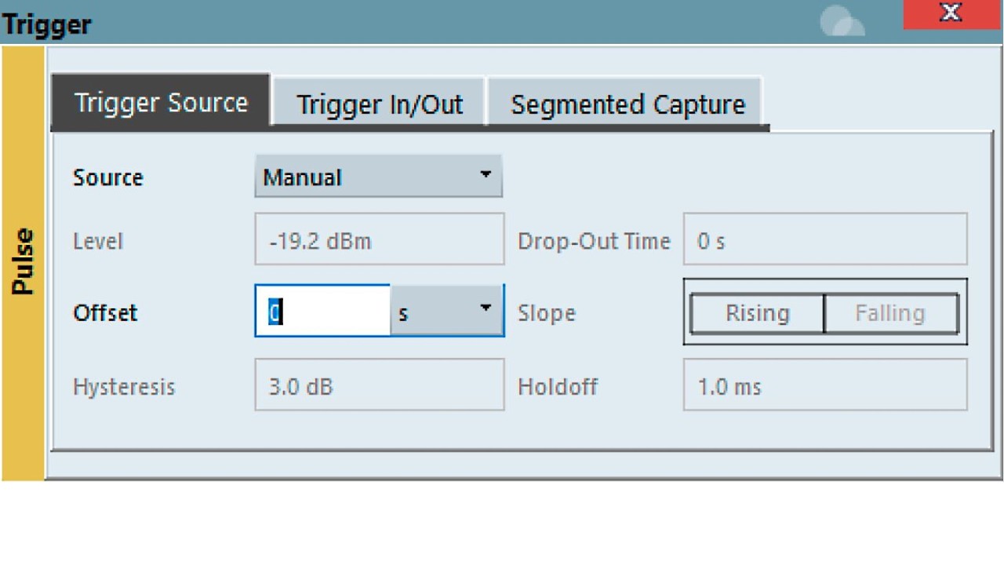Click the Trigger title bar text
Viewport: 1004px width, 565px height.
(x=47, y=24)
